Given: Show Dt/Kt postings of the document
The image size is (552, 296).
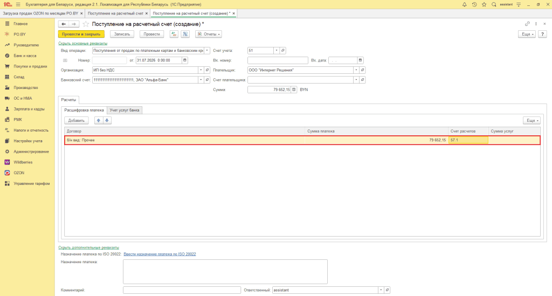Looking at the screenshot, I should 174,34.
